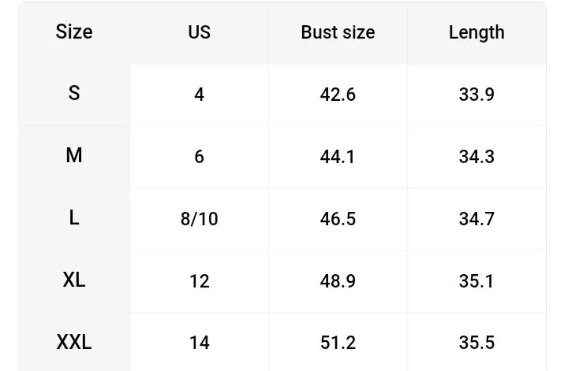
Task: Click the bust value 51.2
Action: coord(338,343)
